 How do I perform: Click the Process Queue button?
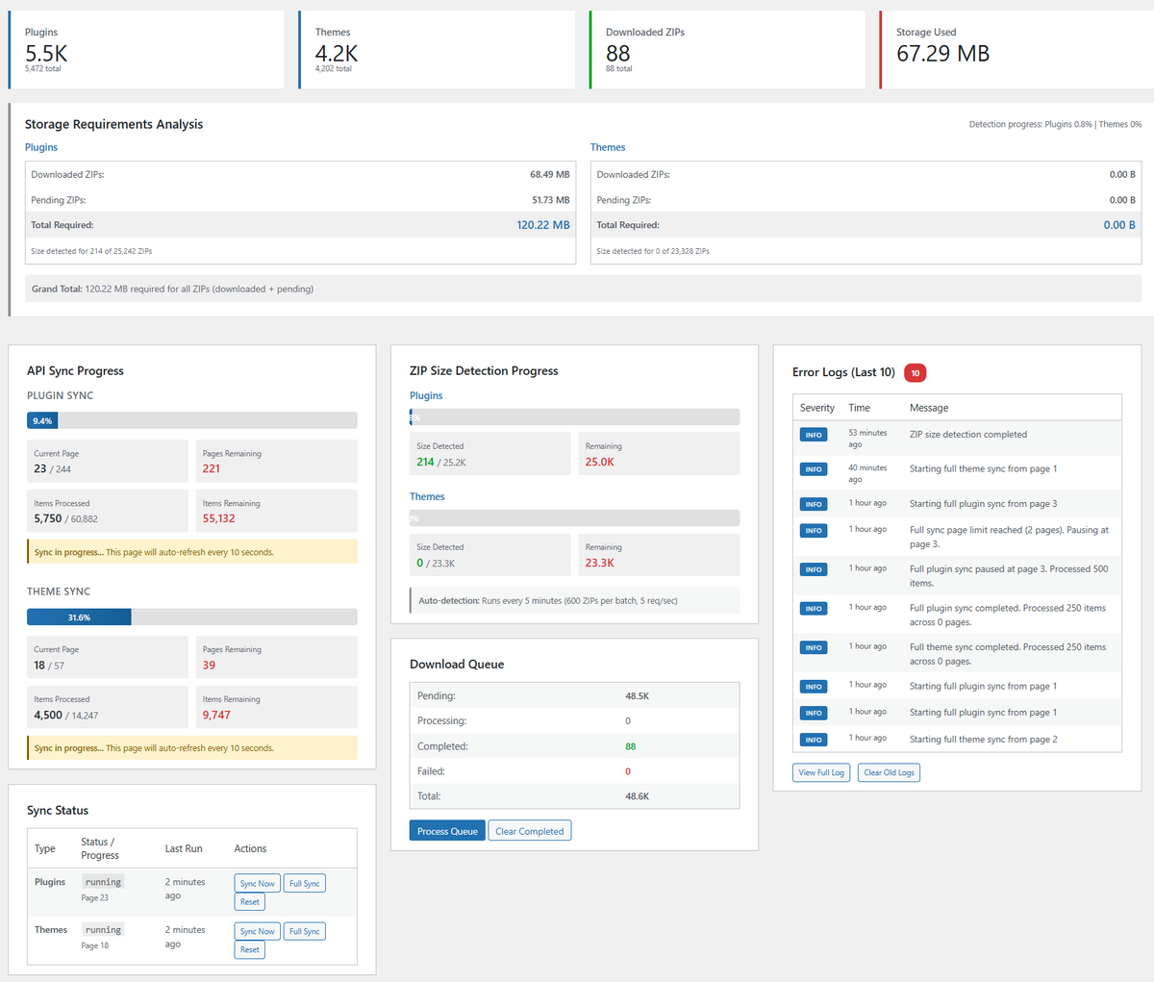[x=447, y=831]
